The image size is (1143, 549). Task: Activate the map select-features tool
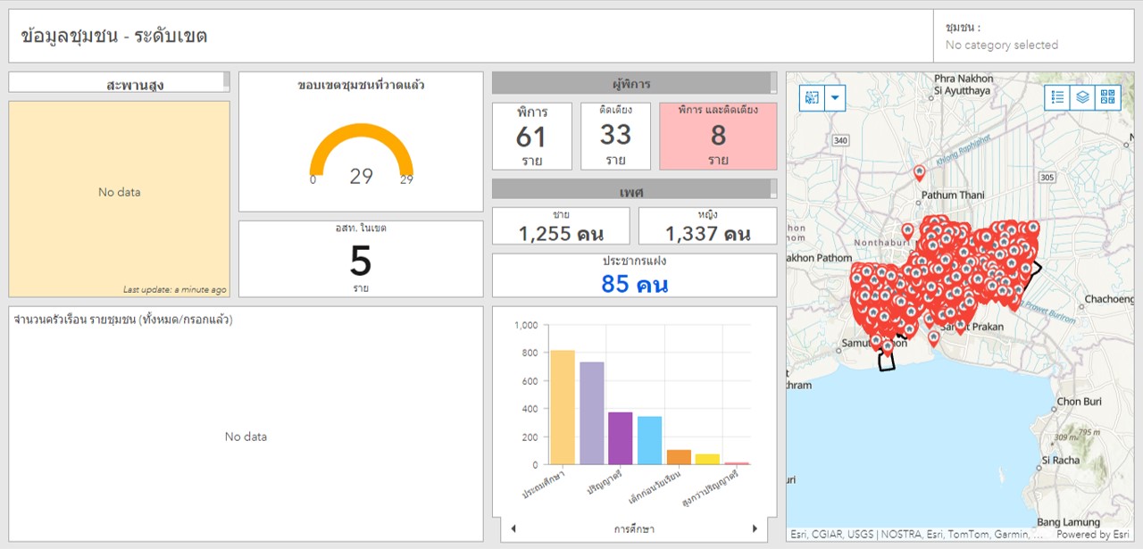tap(812, 98)
